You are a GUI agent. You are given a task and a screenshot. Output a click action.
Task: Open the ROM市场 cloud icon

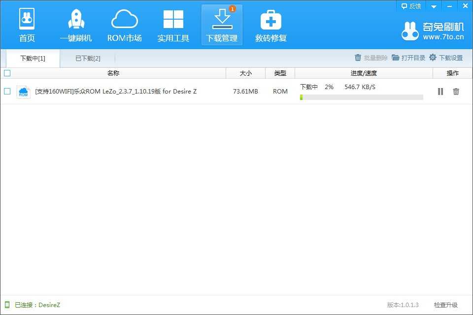(x=125, y=25)
